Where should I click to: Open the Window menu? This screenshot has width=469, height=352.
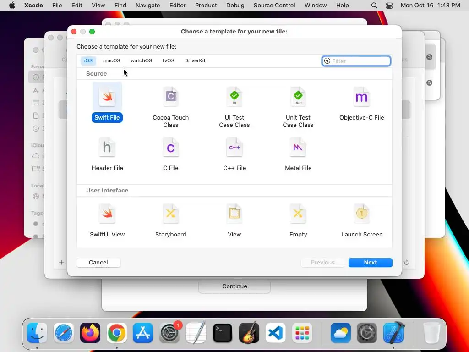(x=316, y=5)
